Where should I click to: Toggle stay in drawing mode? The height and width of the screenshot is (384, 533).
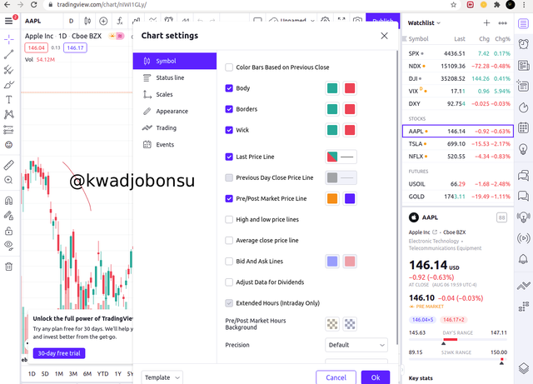click(x=9, y=216)
